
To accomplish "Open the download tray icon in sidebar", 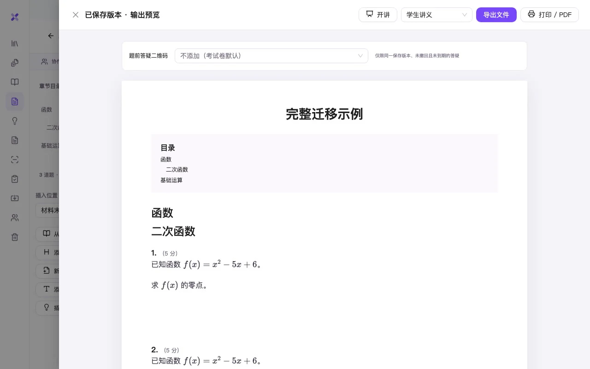I will click(15, 198).
